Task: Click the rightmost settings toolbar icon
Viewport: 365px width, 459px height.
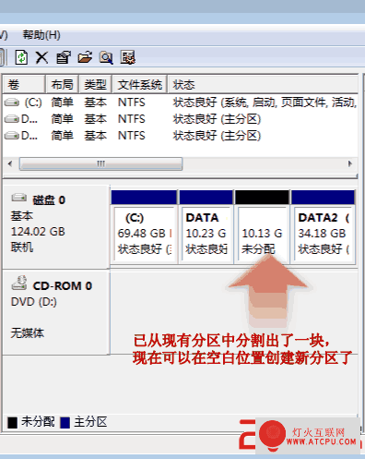Action: (x=128, y=57)
